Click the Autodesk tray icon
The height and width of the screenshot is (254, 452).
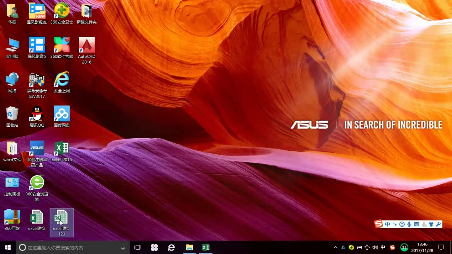tap(343, 247)
